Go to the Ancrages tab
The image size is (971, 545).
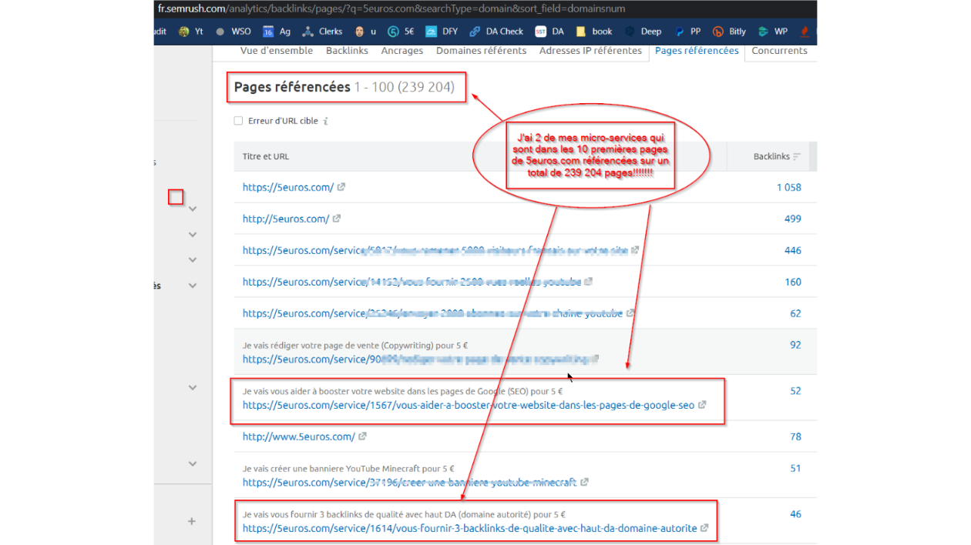point(402,51)
